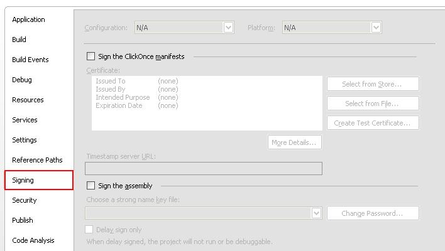445x251 pixels.
Task: Open the Resources tab
Action: (x=28, y=100)
